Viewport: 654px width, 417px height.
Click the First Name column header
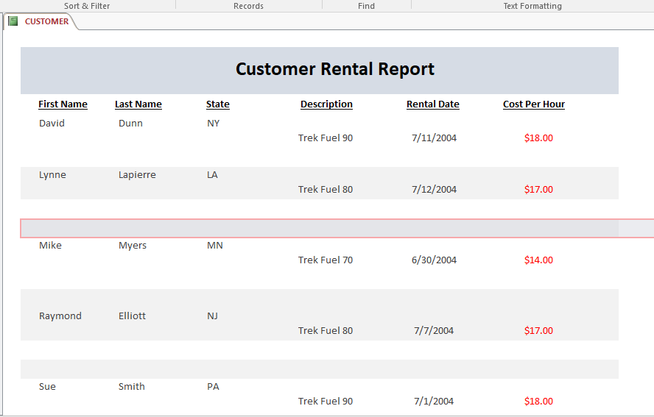[x=63, y=104]
